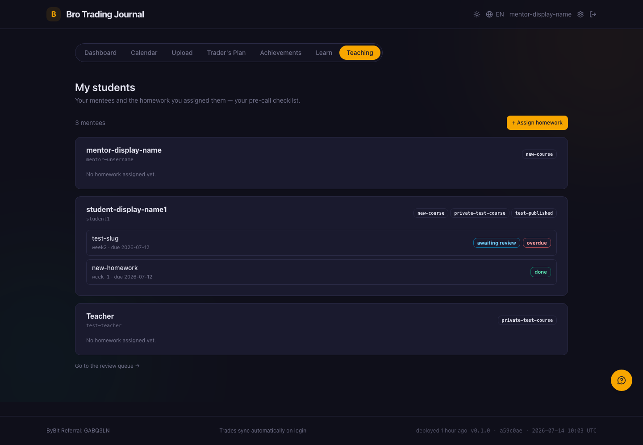Screen dimensions: 643x445
Task: Click week-1 · due 2026-07-12 text
Action: 122,277
